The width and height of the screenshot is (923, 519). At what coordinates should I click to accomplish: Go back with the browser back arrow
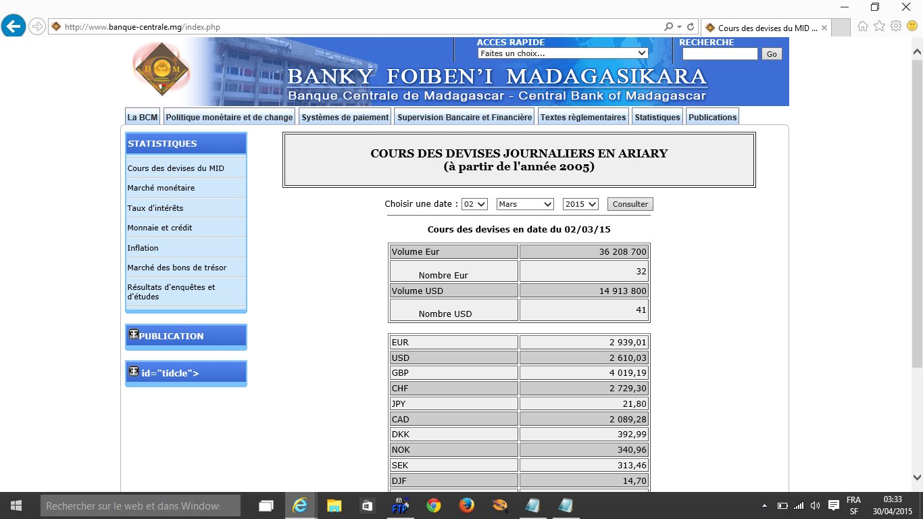click(x=14, y=26)
